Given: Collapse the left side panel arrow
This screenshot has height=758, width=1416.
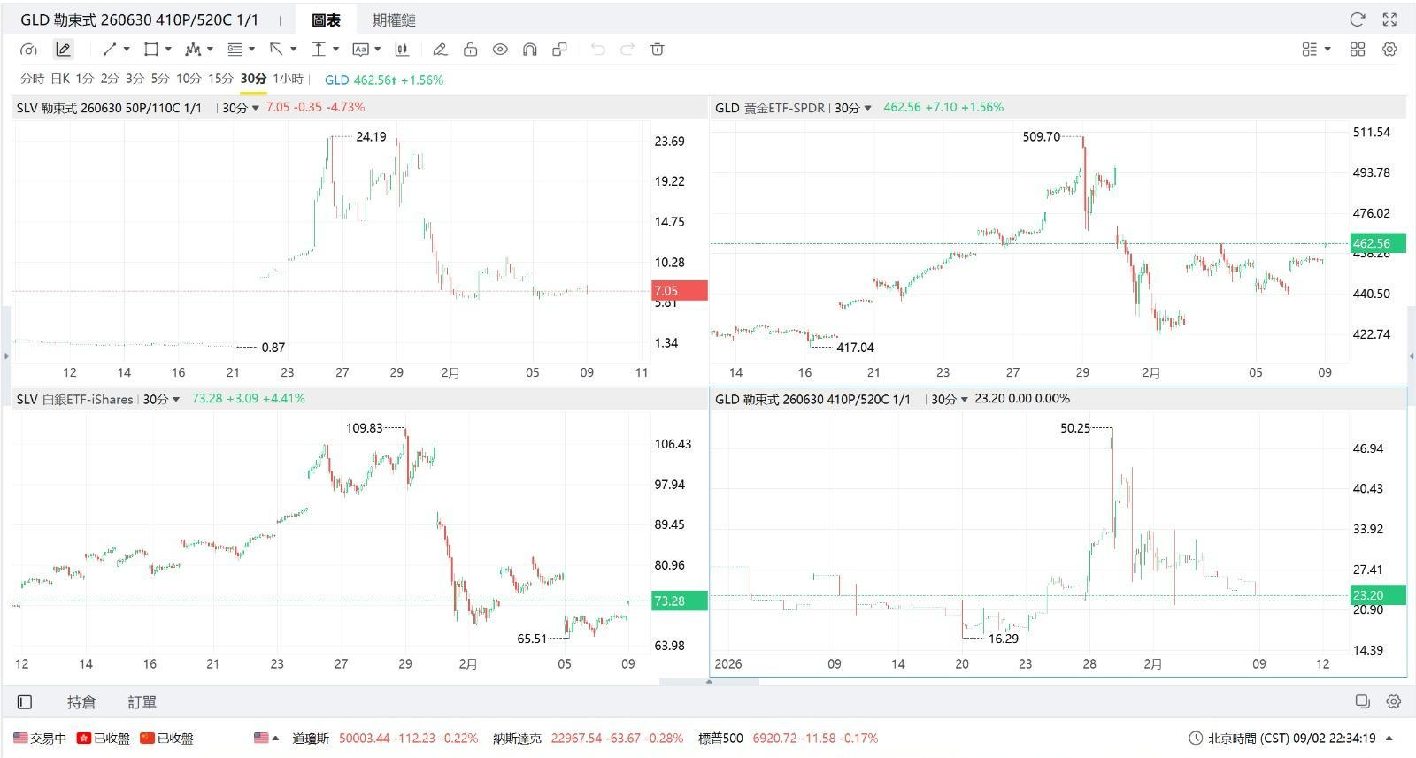Looking at the screenshot, I should (x=6, y=356).
